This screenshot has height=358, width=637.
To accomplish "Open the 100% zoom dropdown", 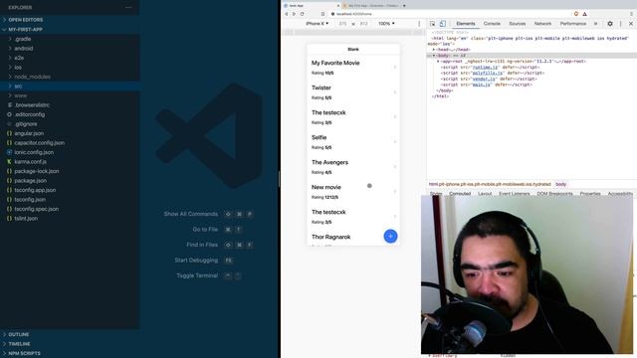I will (386, 24).
